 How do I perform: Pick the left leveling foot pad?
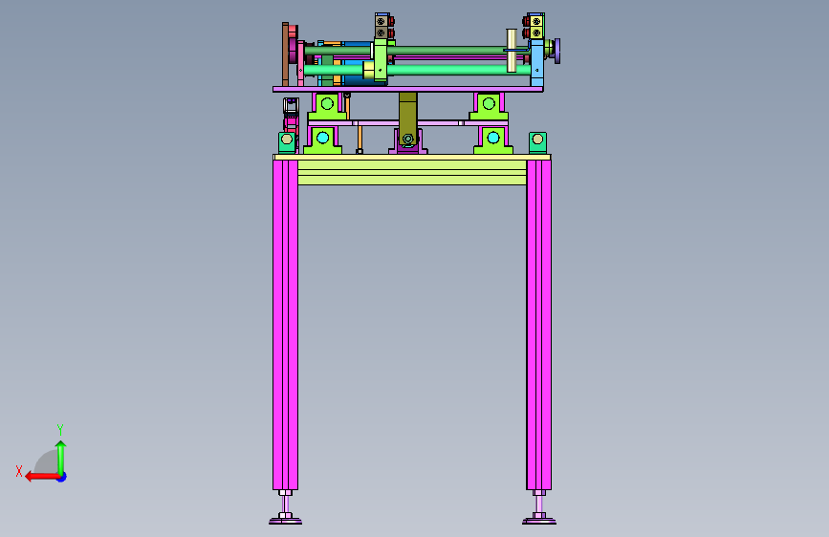286,521
